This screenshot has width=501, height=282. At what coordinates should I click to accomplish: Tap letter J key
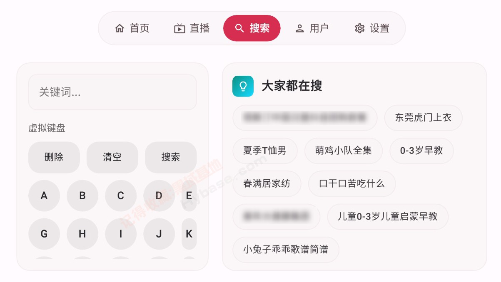click(x=159, y=234)
